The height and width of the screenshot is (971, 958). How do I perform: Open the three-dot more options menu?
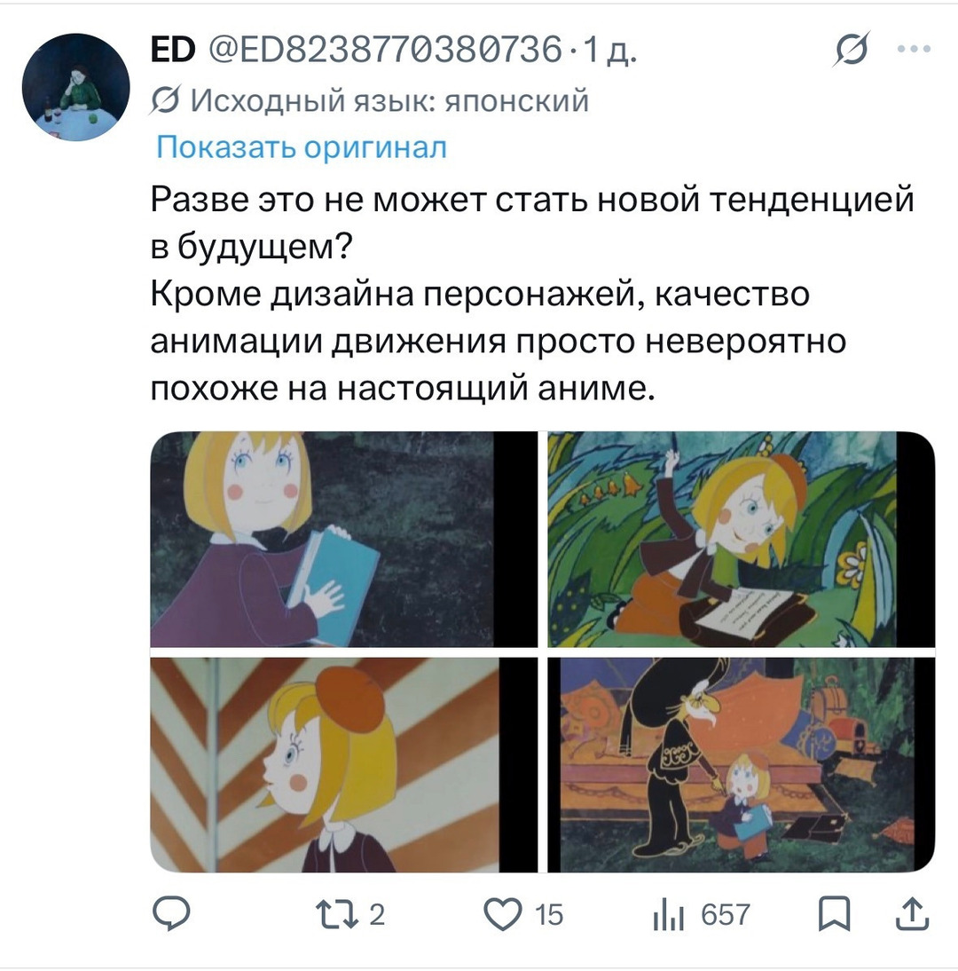[914, 49]
